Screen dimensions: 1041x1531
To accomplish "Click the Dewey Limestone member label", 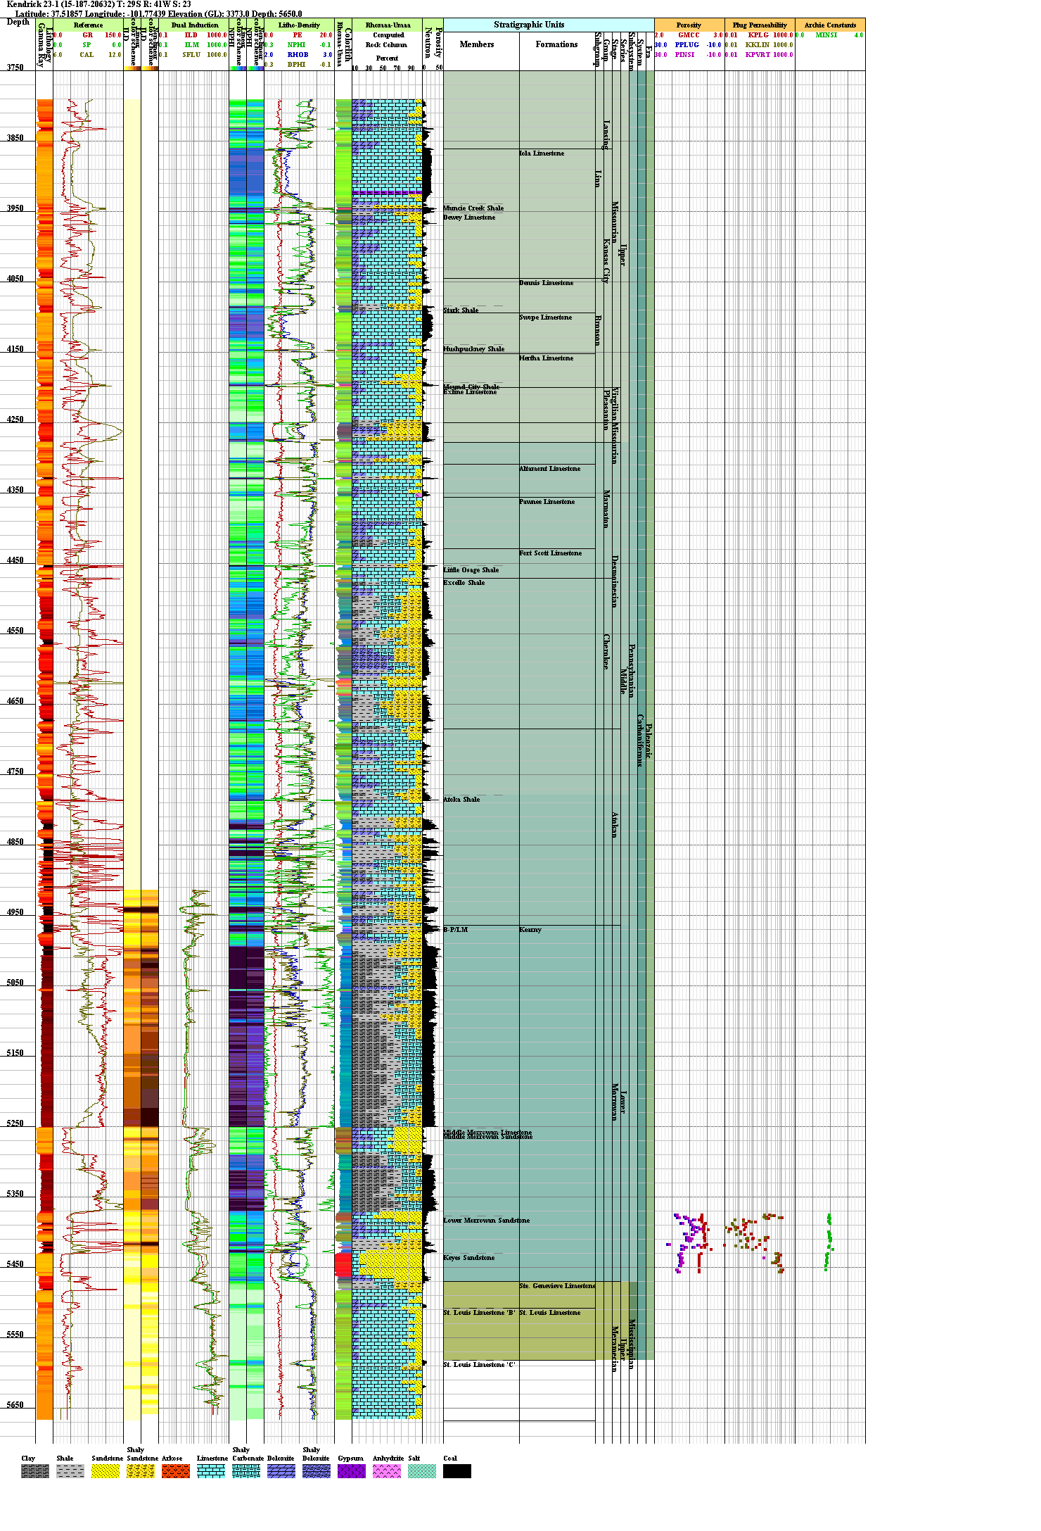I will click(469, 218).
